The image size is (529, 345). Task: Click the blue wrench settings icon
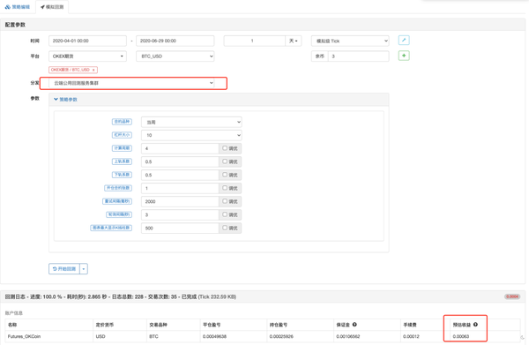[404, 41]
